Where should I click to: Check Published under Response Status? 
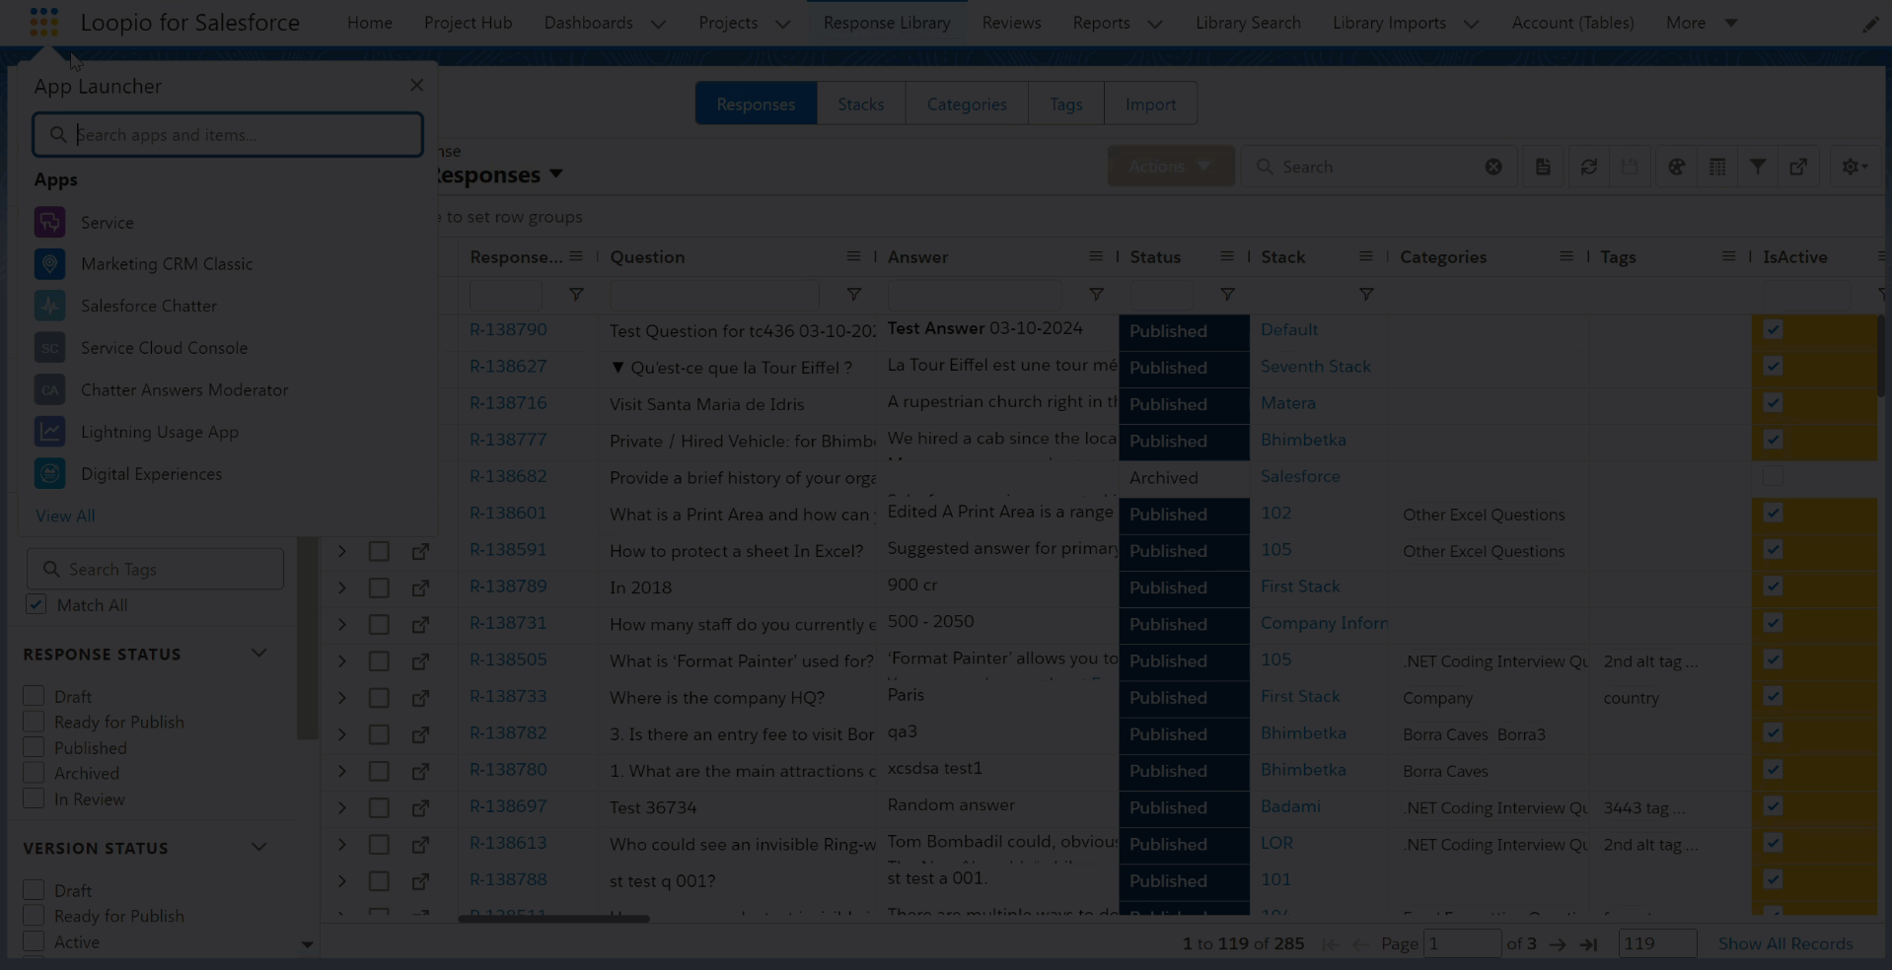tap(34, 747)
